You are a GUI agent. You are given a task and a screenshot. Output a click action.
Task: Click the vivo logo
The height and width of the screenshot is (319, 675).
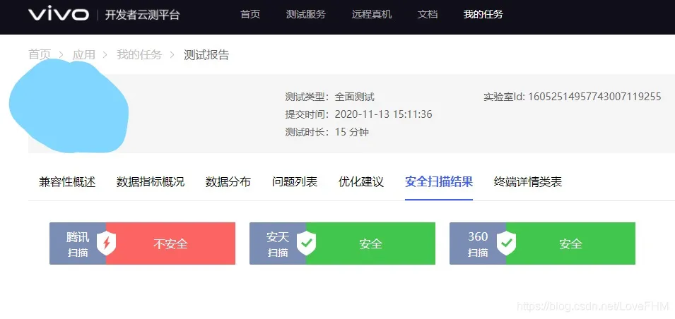click(x=59, y=14)
